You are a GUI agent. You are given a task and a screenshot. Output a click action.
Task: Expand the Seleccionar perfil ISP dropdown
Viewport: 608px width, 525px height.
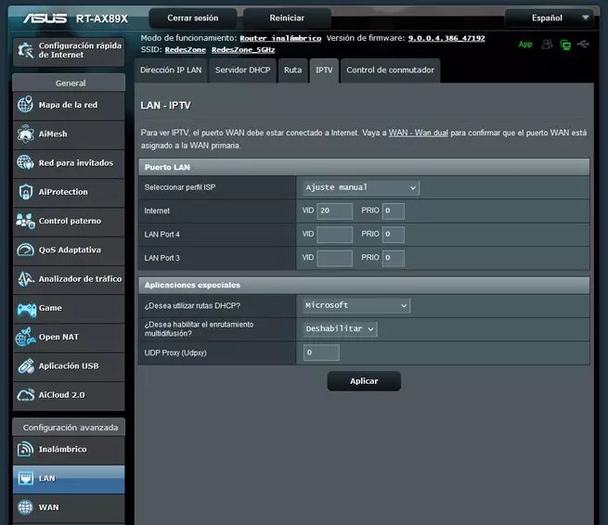(x=360, y=187)
